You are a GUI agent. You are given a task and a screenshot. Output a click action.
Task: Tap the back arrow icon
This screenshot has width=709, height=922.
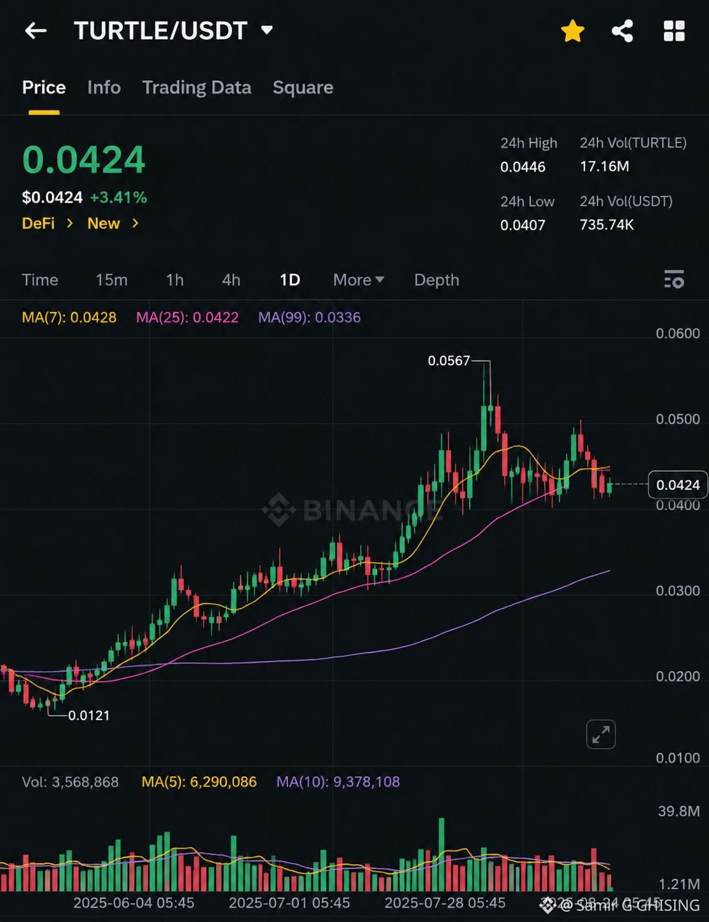click(x=35, y=30)
